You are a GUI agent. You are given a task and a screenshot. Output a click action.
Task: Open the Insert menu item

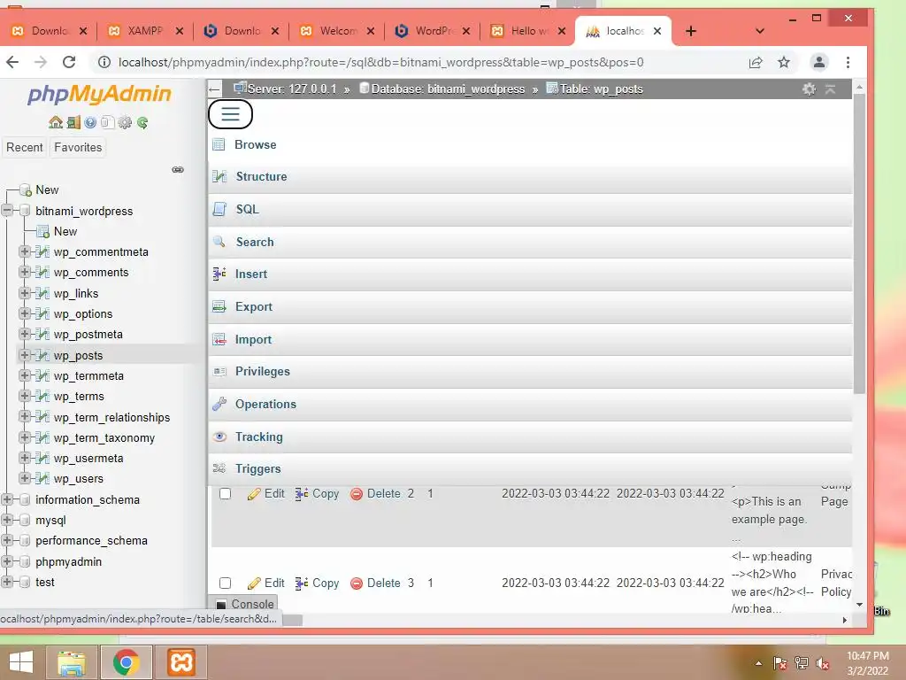(530, 274)
